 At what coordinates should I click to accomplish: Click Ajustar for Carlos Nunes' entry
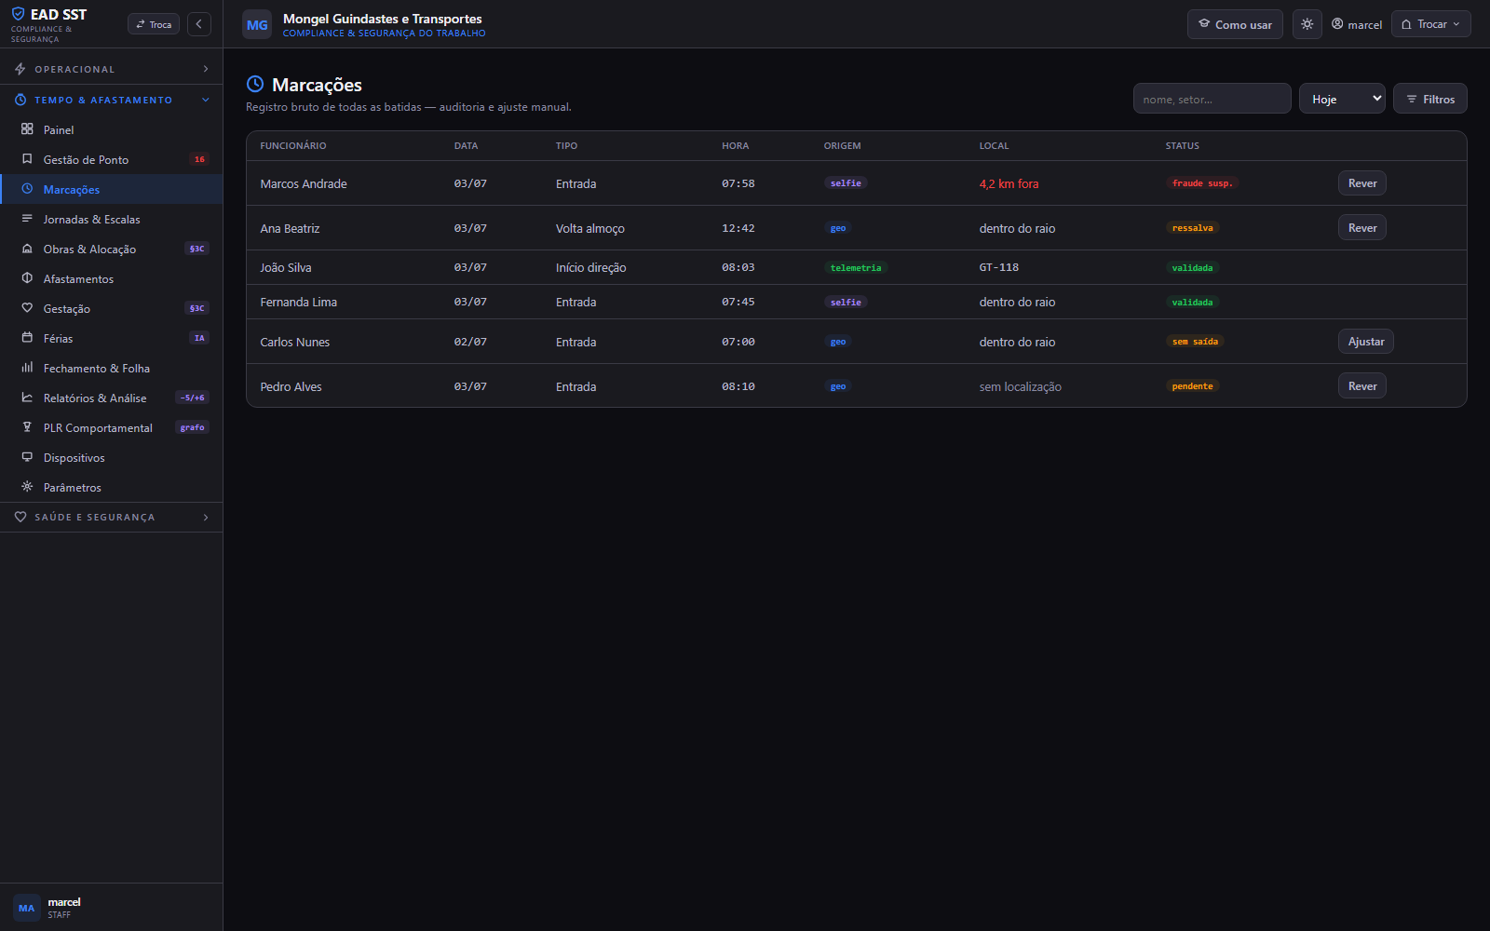[1366, 342]
